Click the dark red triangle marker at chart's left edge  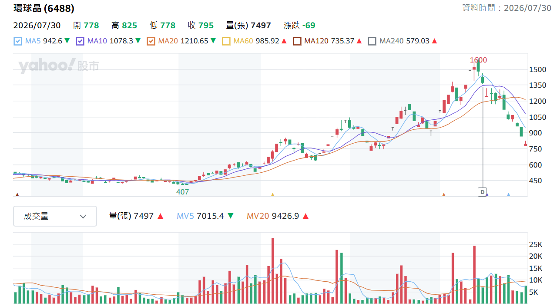pos(17,194)
